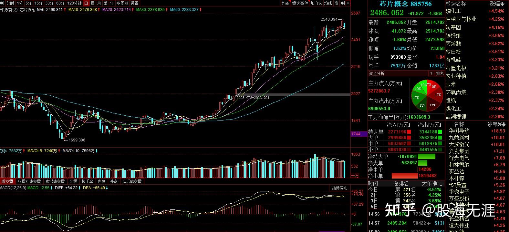Switch to 周 weekly K-line

tap(93, 3)
